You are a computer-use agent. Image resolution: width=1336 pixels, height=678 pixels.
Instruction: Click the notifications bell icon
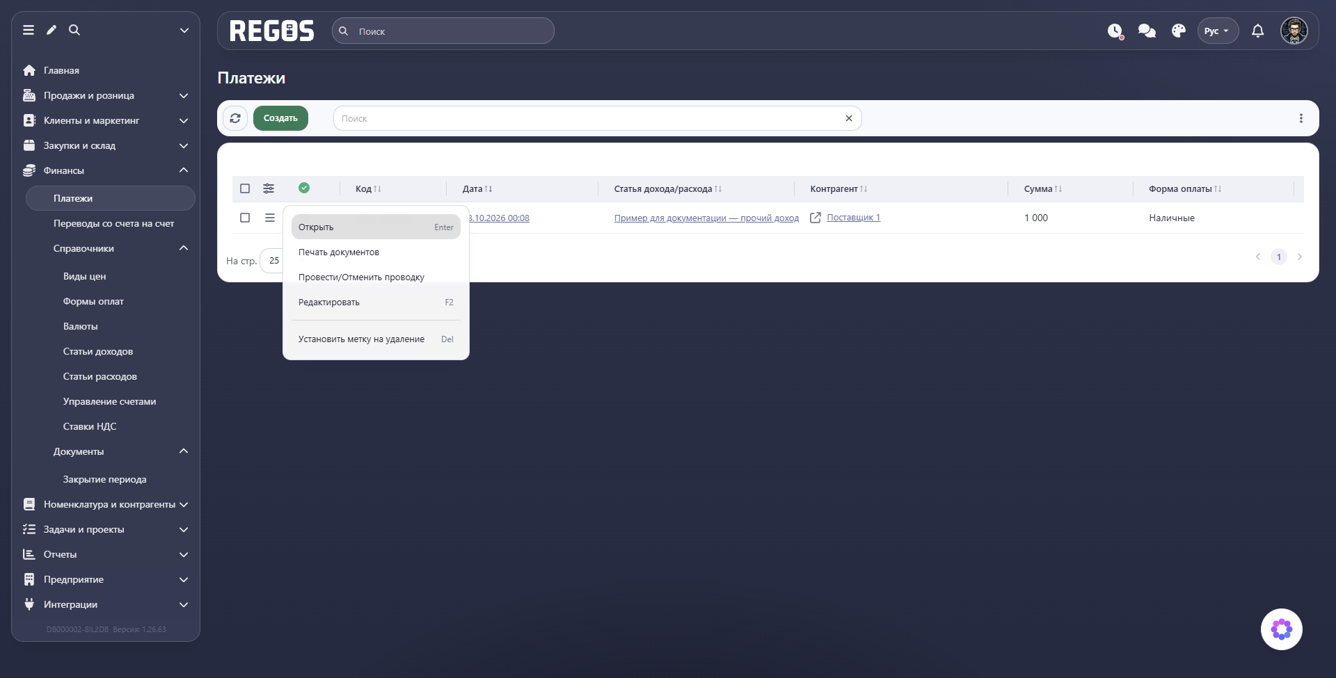pyautogui.click(x=1257, y=31)
